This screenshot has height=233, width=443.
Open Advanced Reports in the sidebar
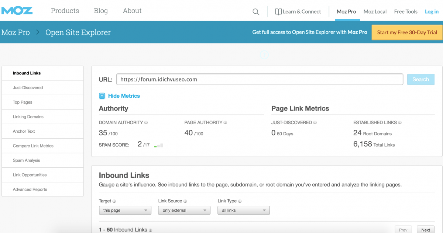coord(42,189)
